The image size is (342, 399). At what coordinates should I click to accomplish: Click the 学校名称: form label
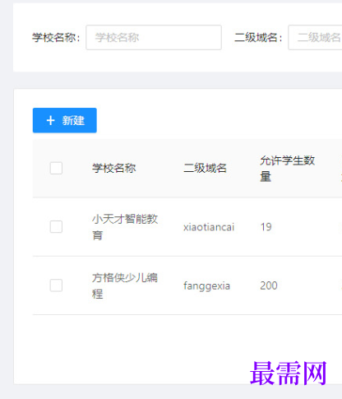pos(56,38)
